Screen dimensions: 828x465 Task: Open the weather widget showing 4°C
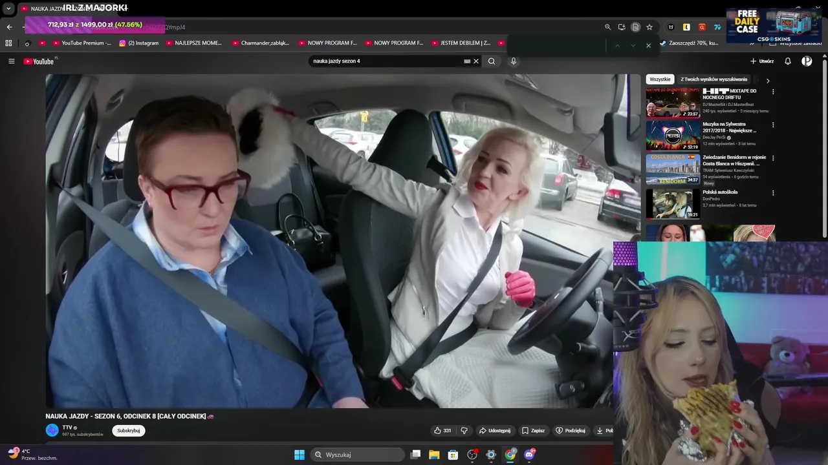tap(34, 455)
